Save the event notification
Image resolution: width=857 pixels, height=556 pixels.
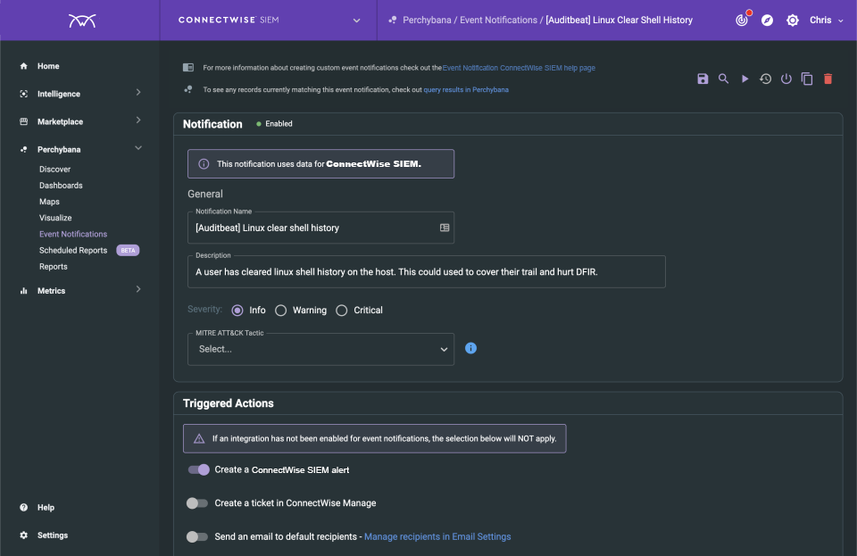pos(703,79)
